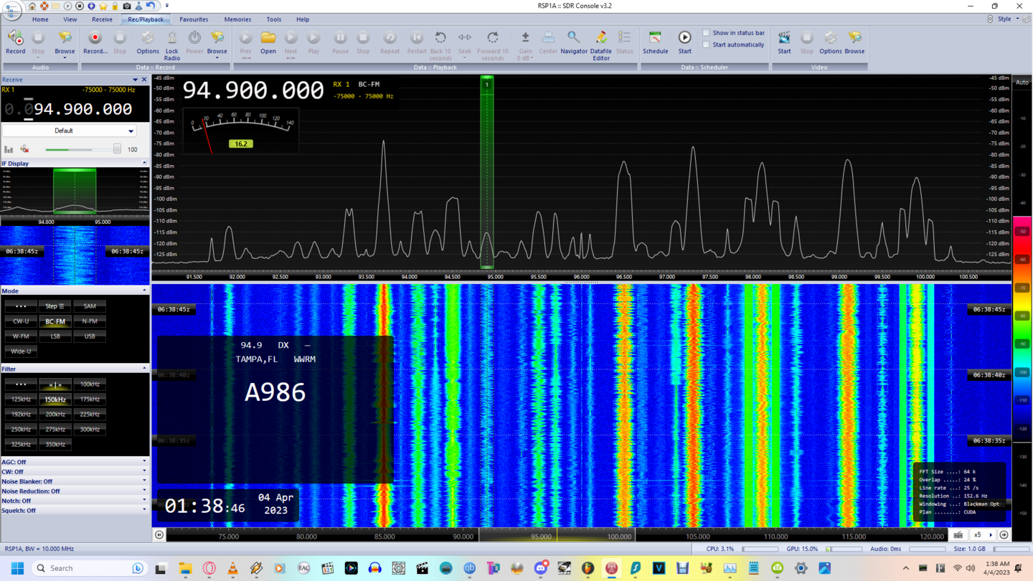Open the Help ribbon tab
1033x581 pixels.
[x=303, y=19]
